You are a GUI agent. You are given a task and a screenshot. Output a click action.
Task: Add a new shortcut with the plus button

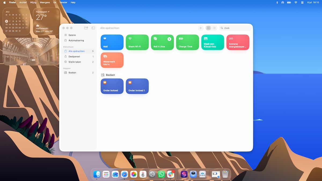tap(200, 28)
